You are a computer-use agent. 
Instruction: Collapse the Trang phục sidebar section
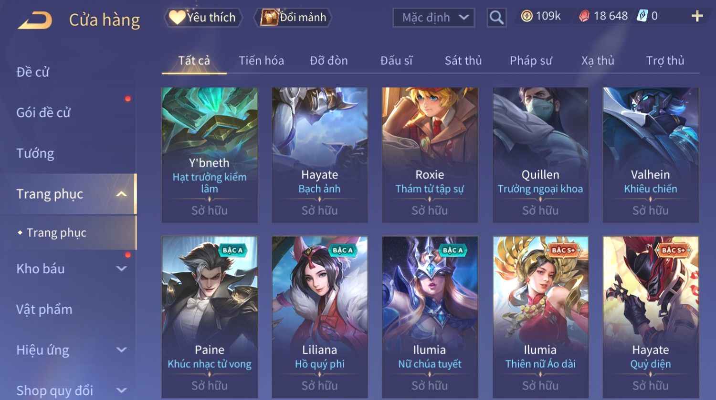tap(122, 194)
